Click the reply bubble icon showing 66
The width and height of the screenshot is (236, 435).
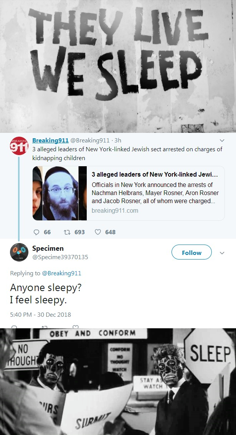pyautogui.click(x=36, y=232)
